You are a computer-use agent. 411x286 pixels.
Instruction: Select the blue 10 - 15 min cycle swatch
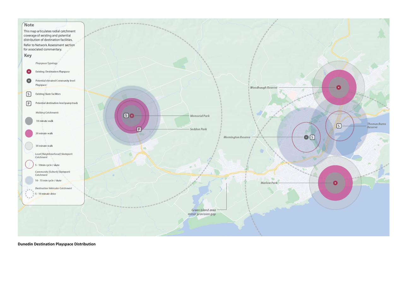click(x=29, y=180)
